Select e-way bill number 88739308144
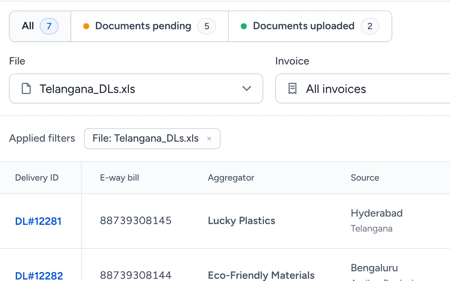 [x=136, y=275]
